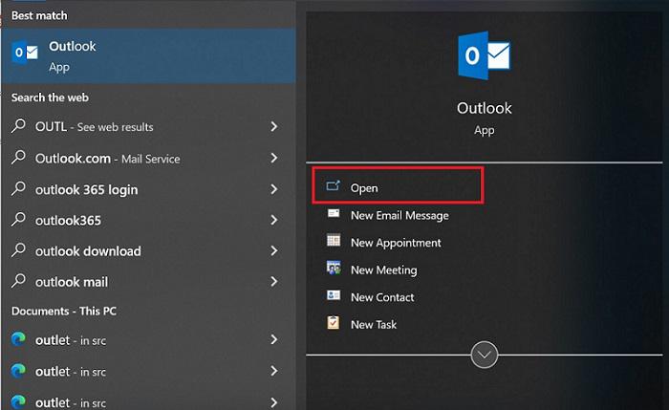This screenshot has width=669, height=410.
Task: Choose New Meeting action
Action: (x=383, y=270)
